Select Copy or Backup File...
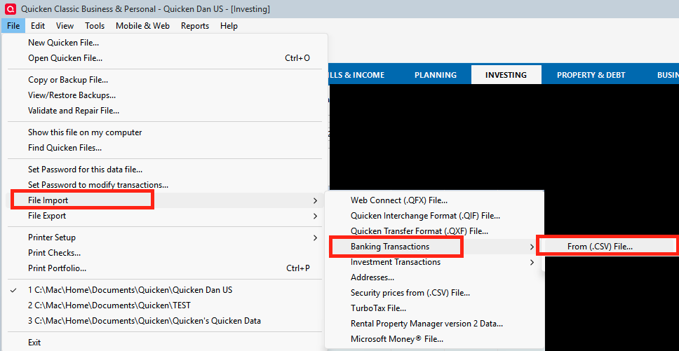 [165, 80]
